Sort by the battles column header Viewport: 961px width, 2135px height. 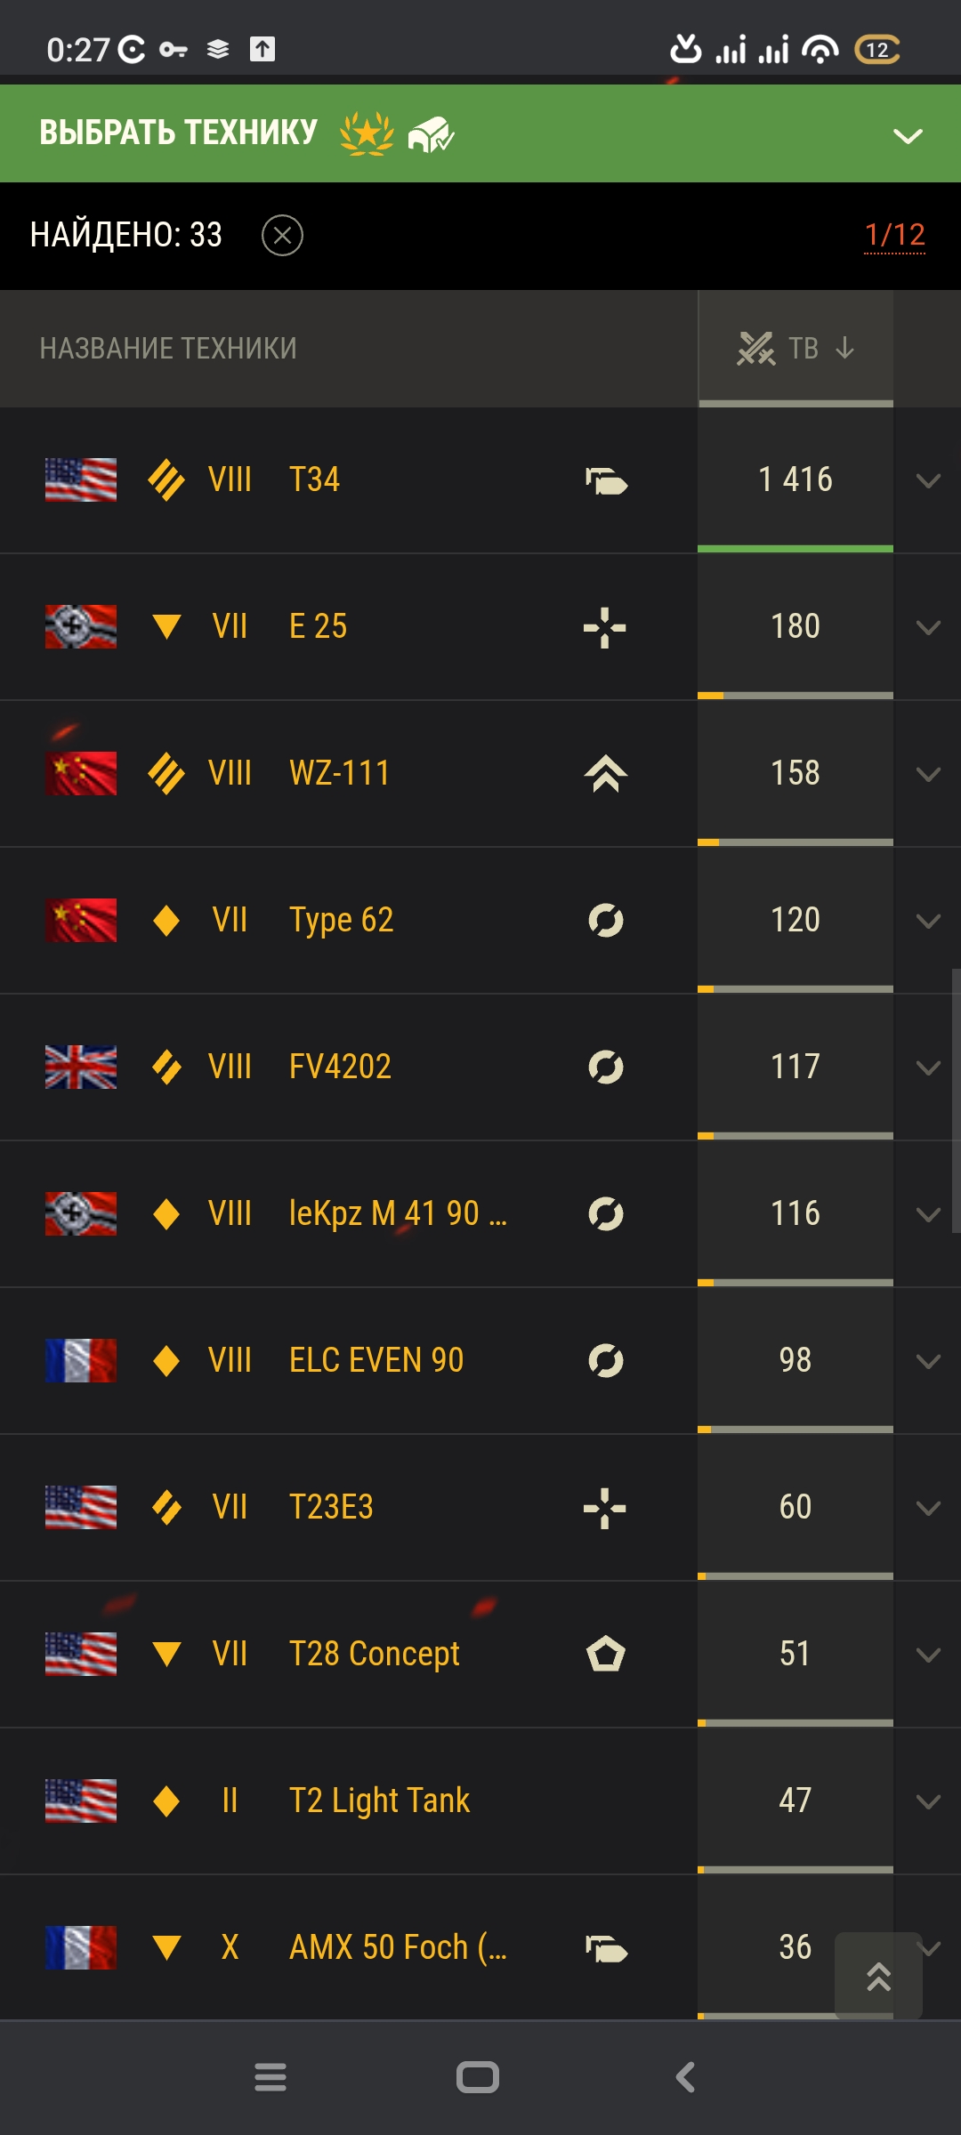795,349
